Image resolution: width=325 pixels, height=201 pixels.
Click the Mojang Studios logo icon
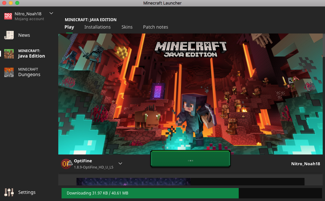point(8,16)
